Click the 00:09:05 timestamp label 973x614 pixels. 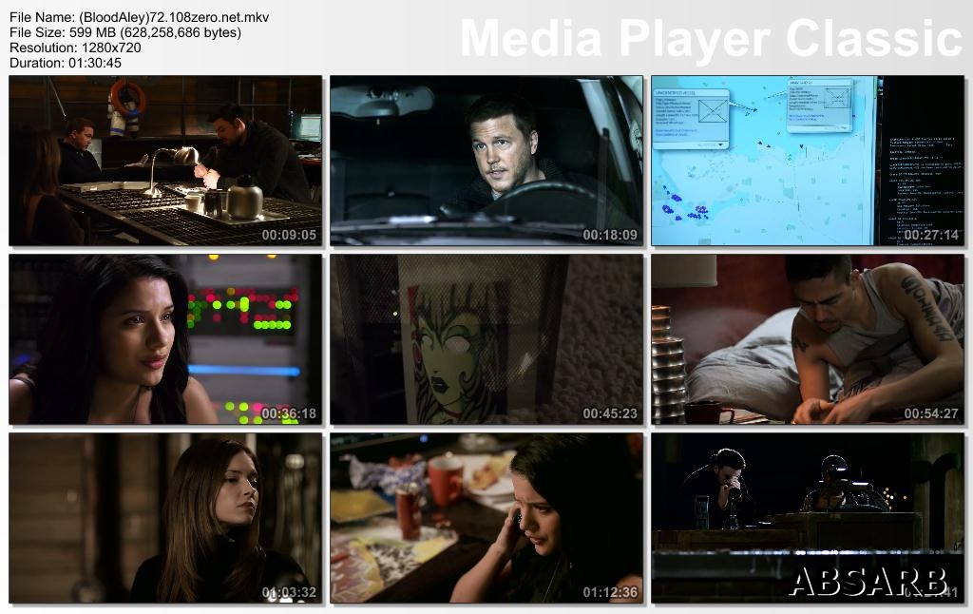[289, 236]
